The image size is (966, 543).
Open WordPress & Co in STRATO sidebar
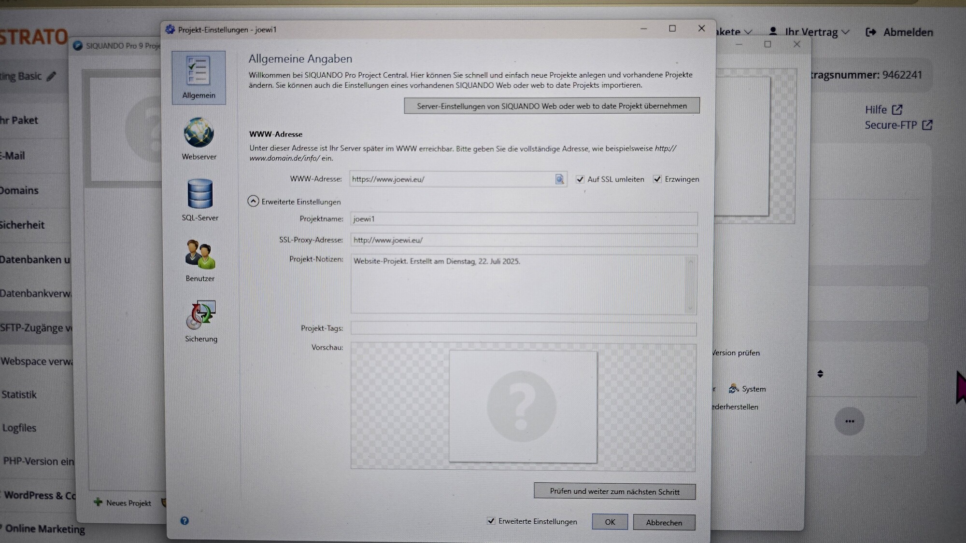point(40,495)
